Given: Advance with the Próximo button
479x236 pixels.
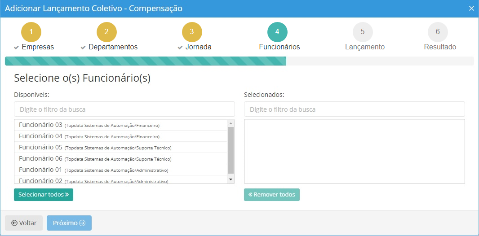Looking at the screenshot, I should (69, 223).
